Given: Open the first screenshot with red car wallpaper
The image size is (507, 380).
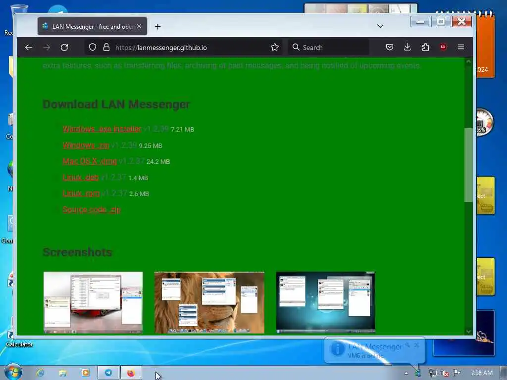Looking at the screenshot, I should pyautogui.click(x=93, y=302).
